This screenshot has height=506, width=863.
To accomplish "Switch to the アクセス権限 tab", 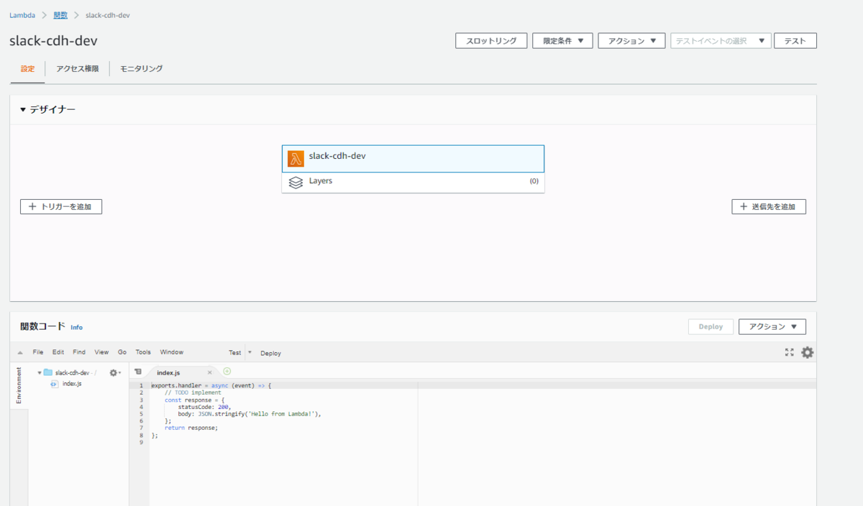I will pos(77,68).
